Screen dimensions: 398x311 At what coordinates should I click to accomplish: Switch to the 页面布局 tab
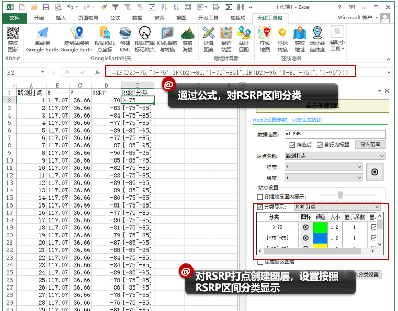tap(88, 18)
